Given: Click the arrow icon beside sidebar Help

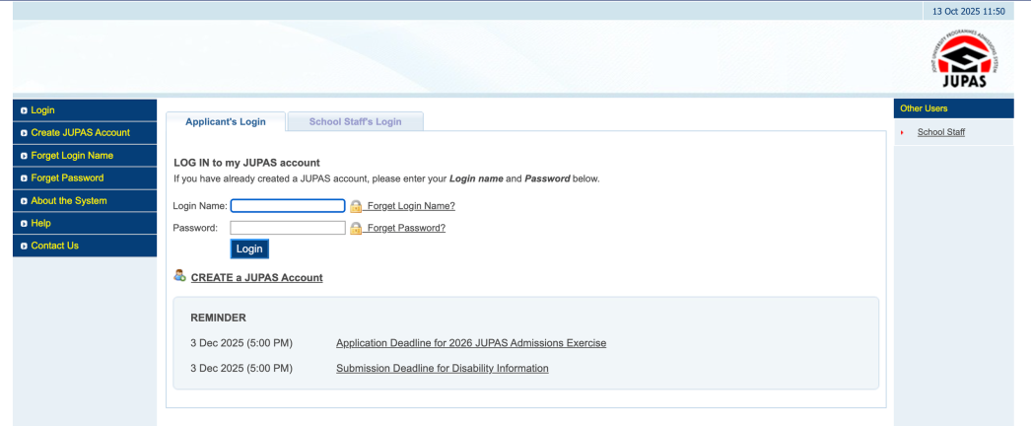Looking at the screenshot, I should point(23,224).
